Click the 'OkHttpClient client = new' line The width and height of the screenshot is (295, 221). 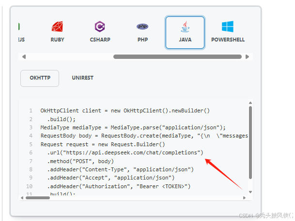coord(125,111)
